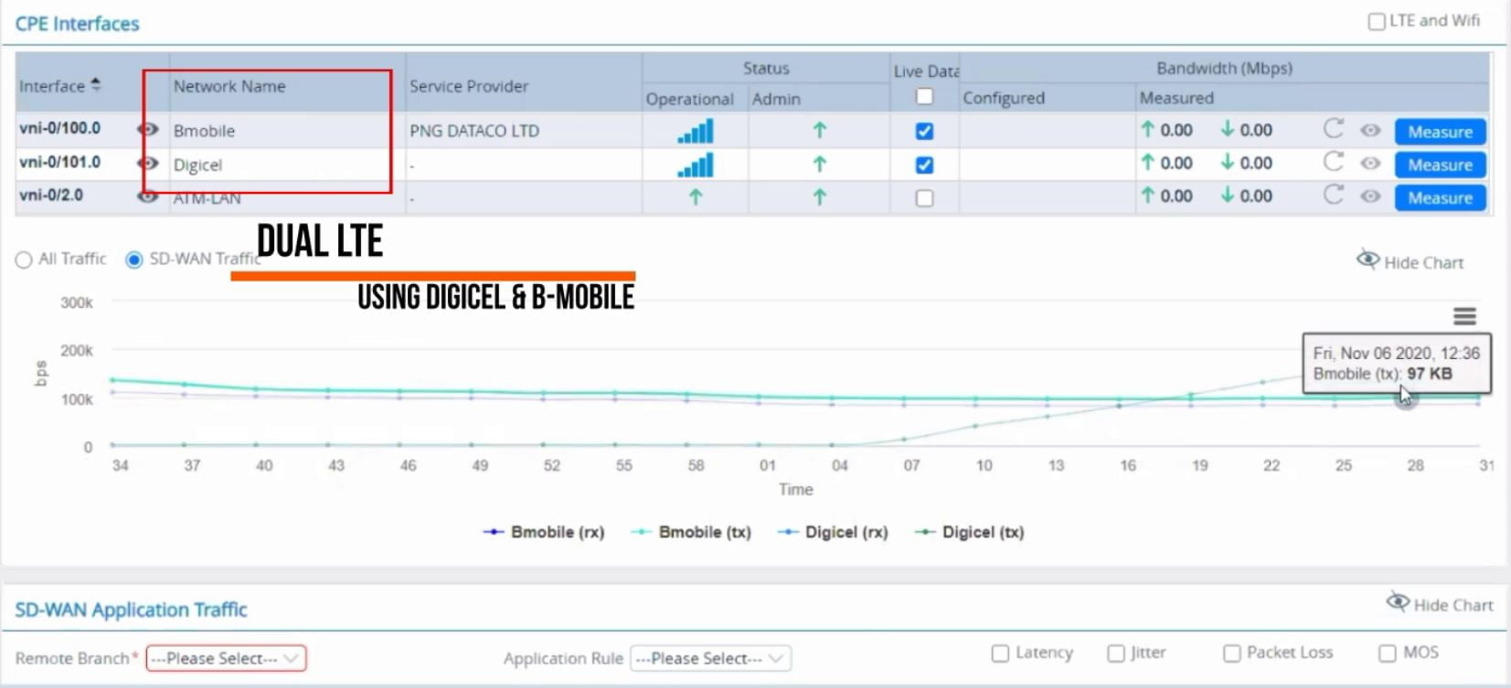Viewport: 1511px width, 688px height.
Task: Click admin status arrow for vni-0/100.0
Action: click(x=819, y=131)
